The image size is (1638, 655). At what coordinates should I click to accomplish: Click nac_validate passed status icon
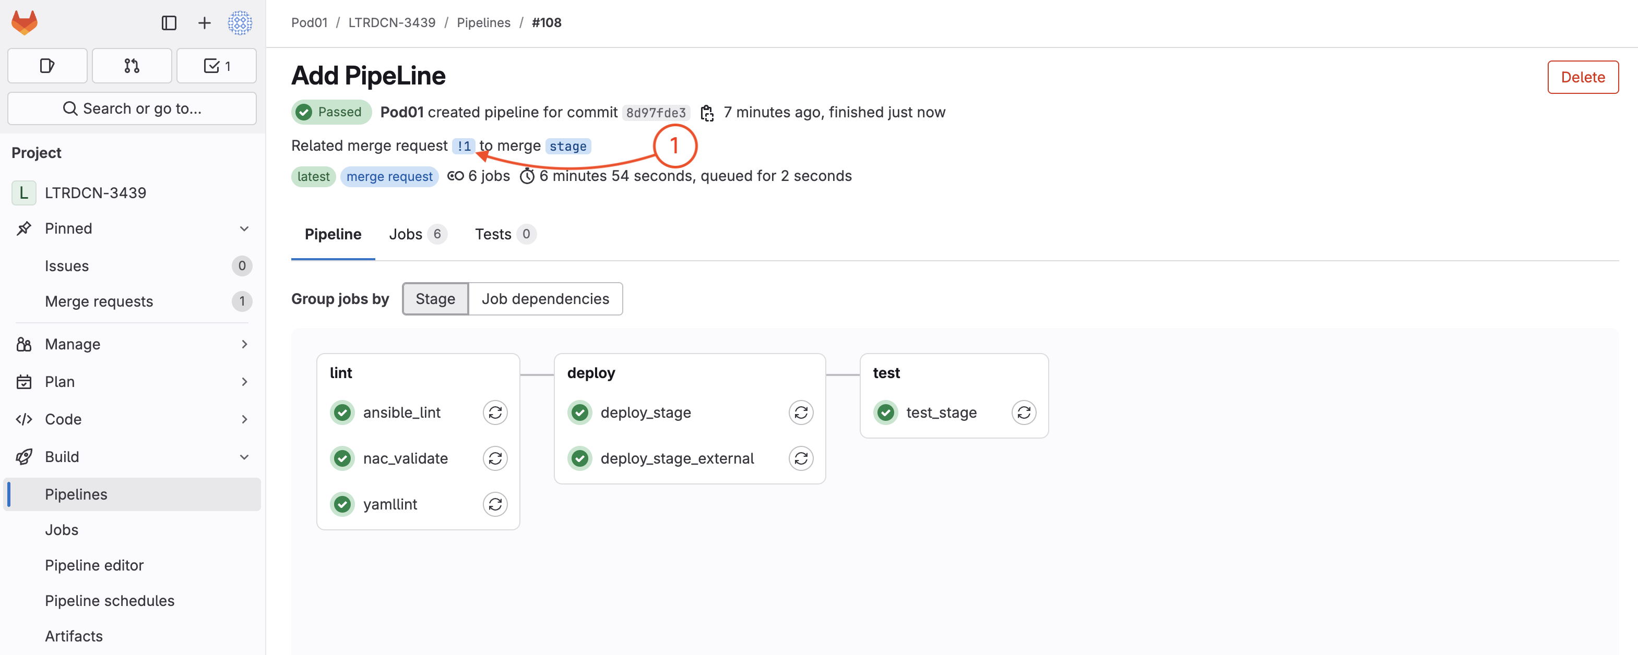[343, 458]
